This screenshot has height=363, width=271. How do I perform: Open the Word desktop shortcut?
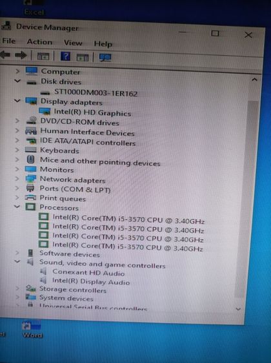coord(32,329)
